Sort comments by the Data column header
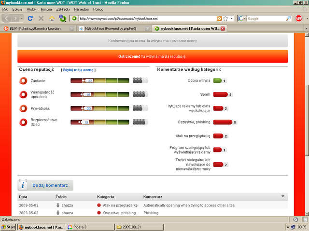Image resolution: width=309 pixels, height=231 pixels. point(23,197)
